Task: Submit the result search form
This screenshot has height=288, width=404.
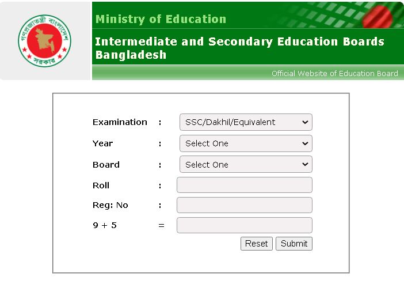Action: coord(294,244)
